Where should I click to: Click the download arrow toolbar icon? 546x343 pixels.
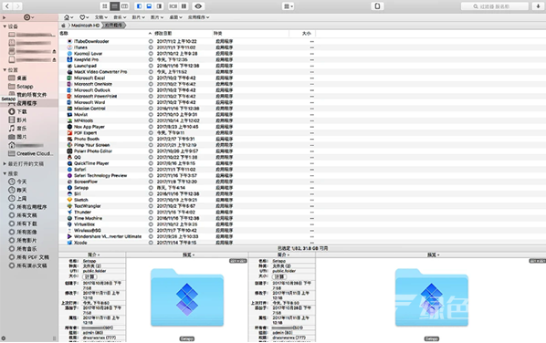538,5
